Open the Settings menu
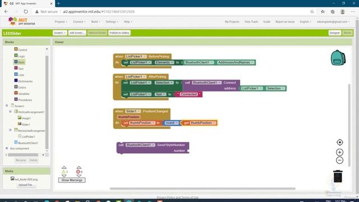This screenshot has width=359, height=202. click(112, 21)
